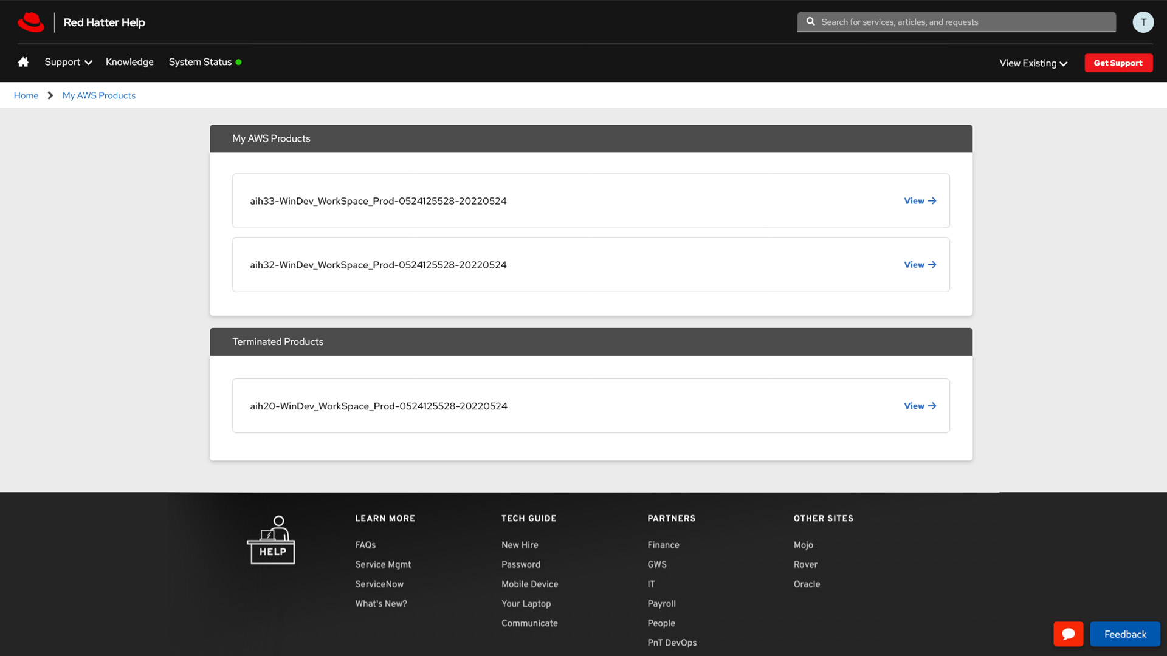Open the Knowledge menu item
1167x656 pixels.
click(129, 62)
